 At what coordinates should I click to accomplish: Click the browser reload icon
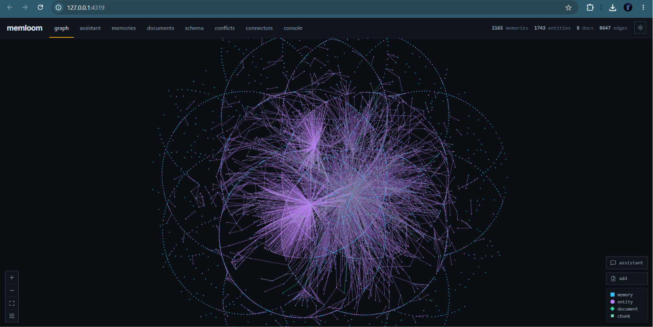coord(40,7)
